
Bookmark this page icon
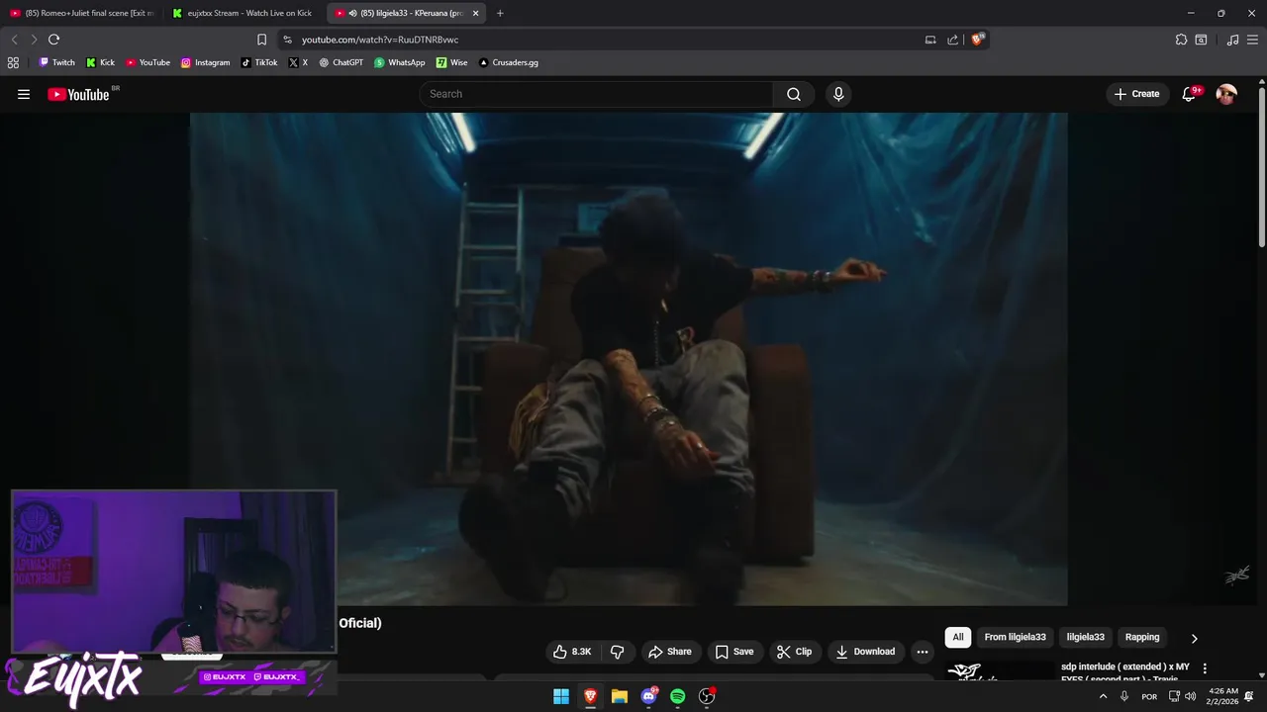[261, 40]
